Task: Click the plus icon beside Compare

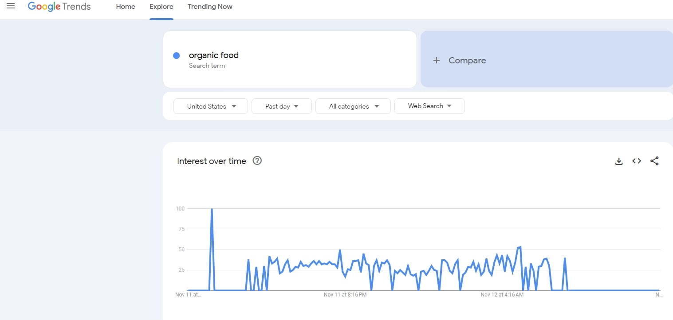Action: [x=437, y=61]
